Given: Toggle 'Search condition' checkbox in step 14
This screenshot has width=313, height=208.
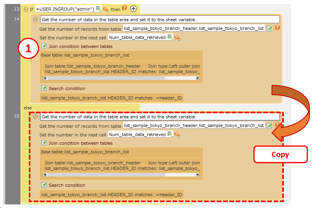Looking at the screenshot, I should pyautogui.click(x=44, y=88).
